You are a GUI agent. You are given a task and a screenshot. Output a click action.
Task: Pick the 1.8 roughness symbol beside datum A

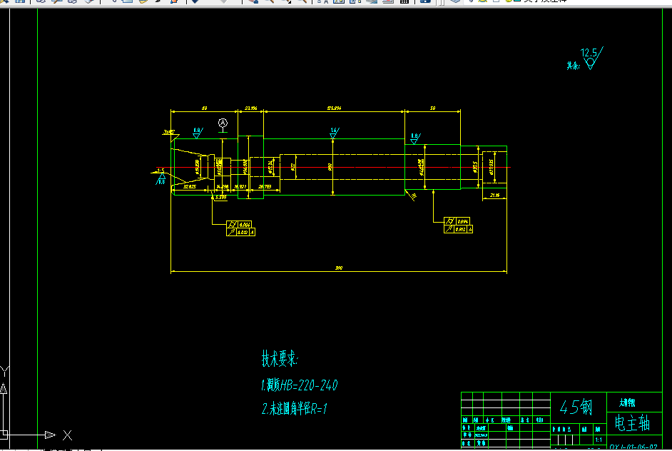click(x=198, y=133)
